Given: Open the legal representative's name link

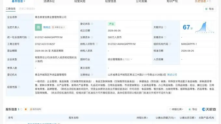Looking at the screenshot, I should (x=47, y=27).
